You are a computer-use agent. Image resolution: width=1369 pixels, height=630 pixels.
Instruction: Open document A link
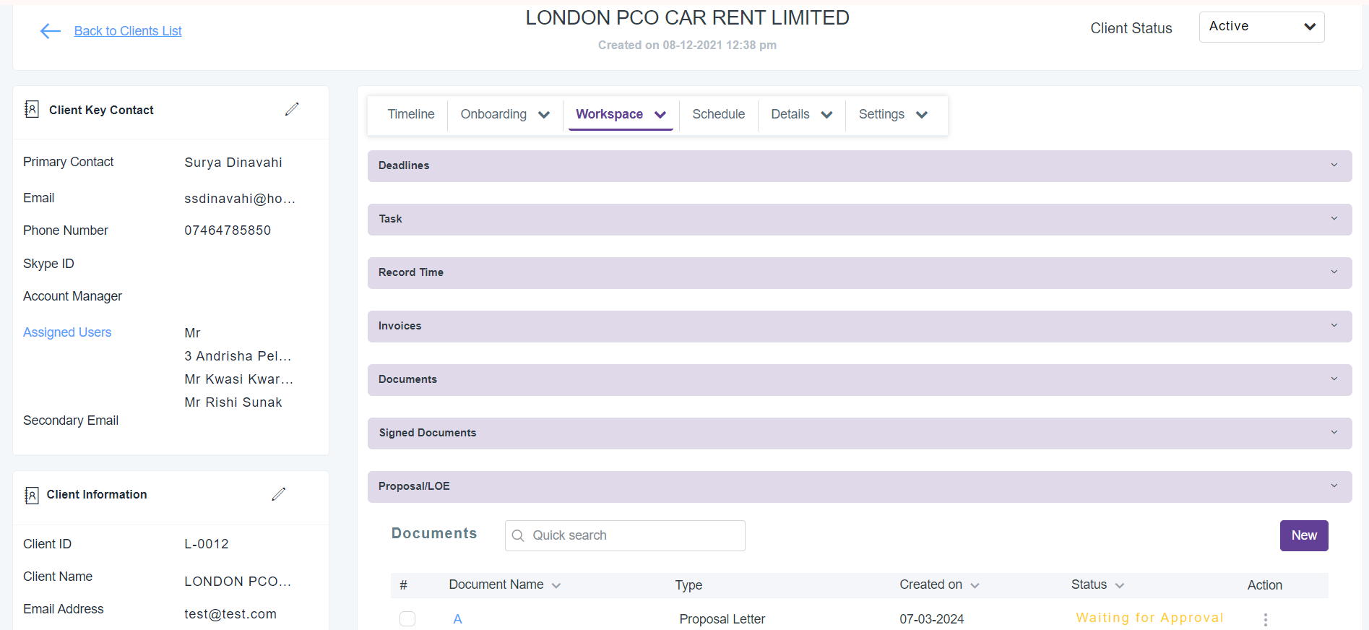(x=457, y=619)
